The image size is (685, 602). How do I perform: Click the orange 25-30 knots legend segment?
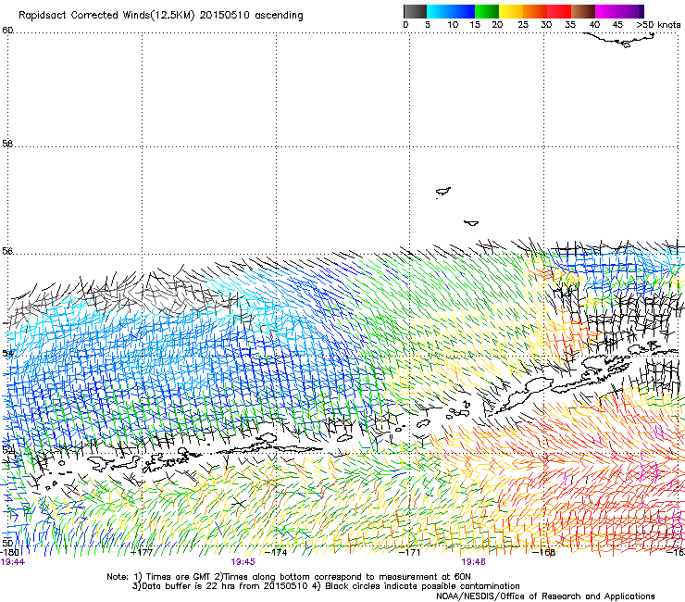tap(535, 11)
